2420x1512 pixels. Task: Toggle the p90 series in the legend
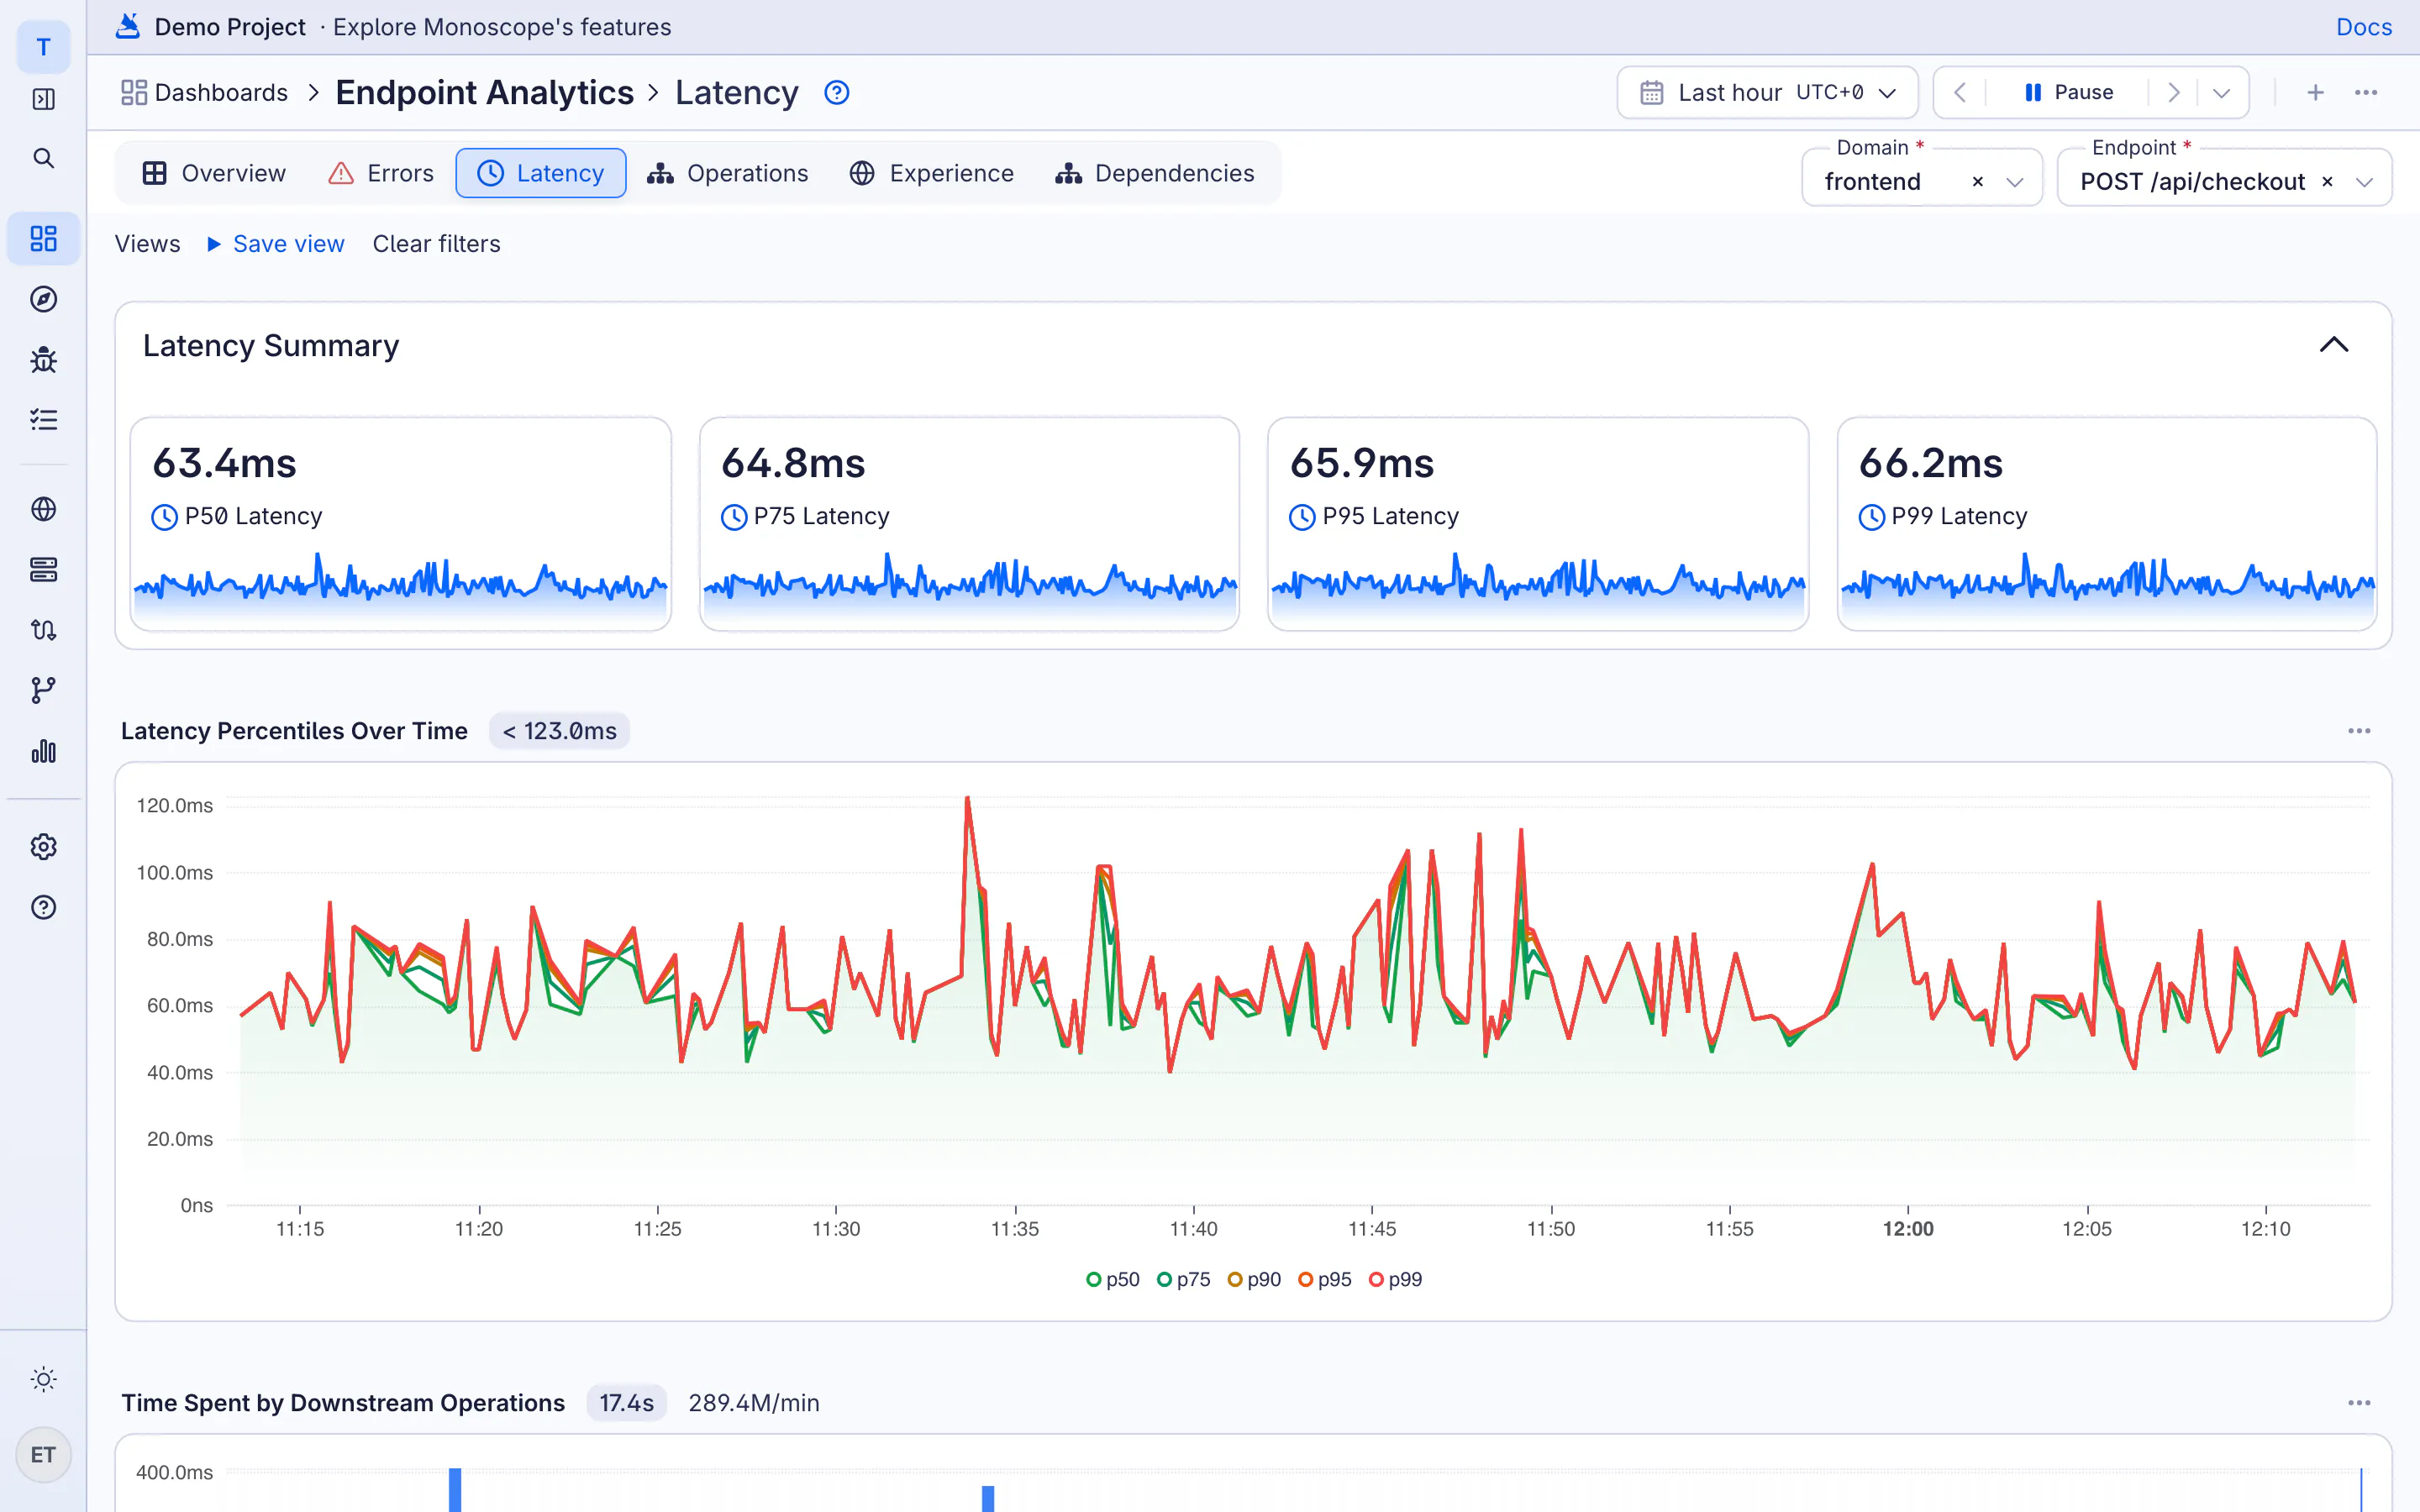1254,1279
